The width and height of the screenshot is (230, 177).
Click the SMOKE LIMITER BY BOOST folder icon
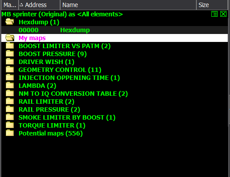[10, 117]
